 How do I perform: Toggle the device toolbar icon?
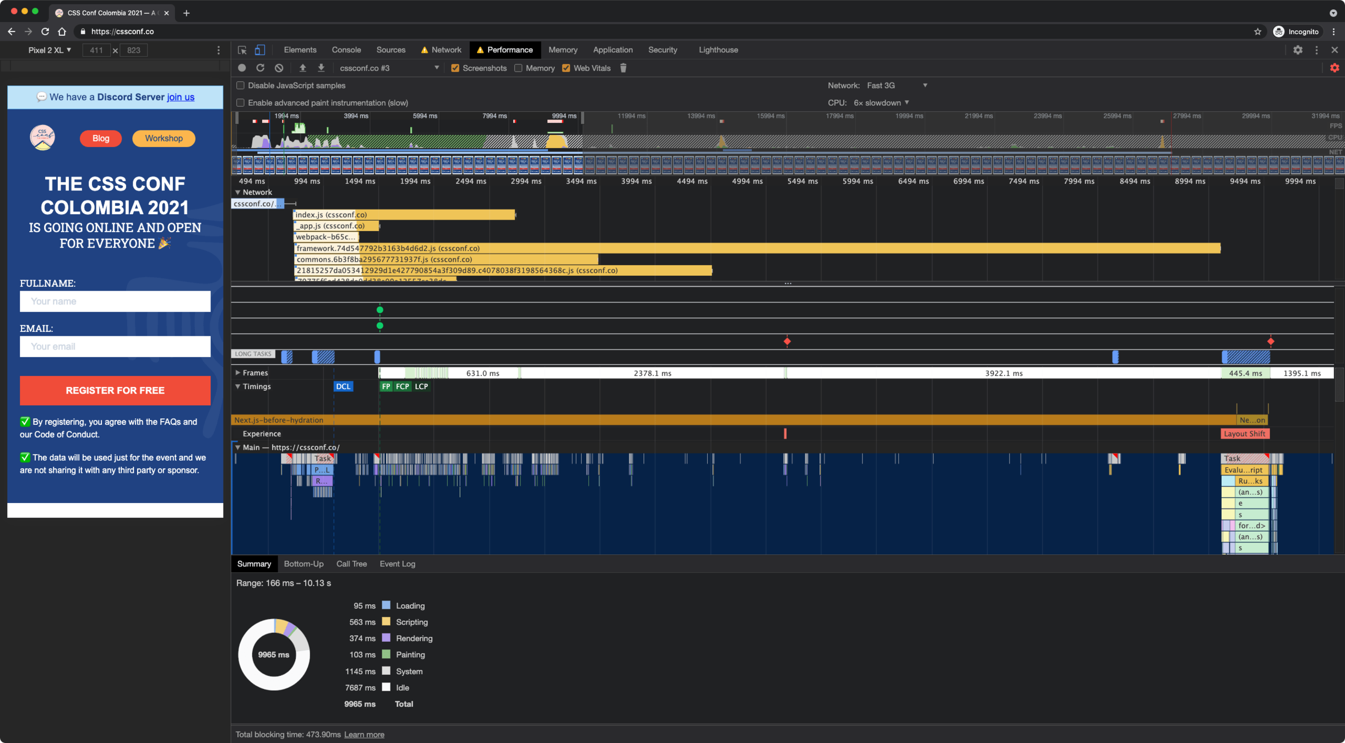[x=260, y=50]
